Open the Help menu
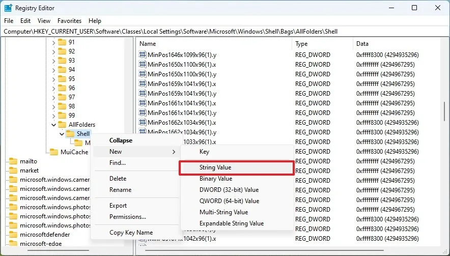The width and height of the screenshot is (450, 256). [x=95, y=21]
